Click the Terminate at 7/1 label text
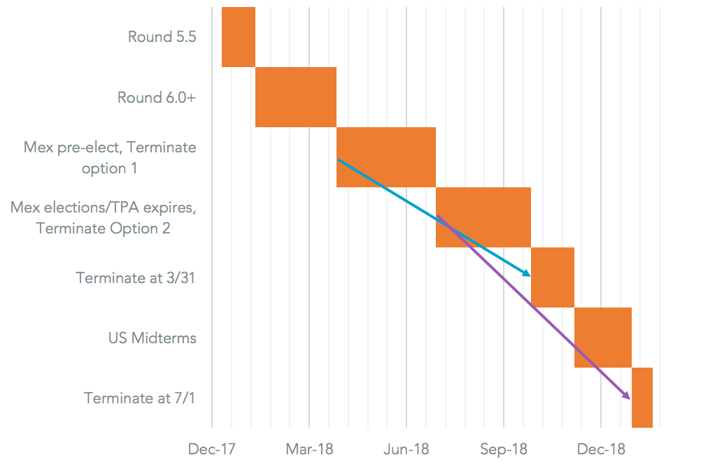Screen dimensions: 701x469 pyautogui.click(x=141, y=398)
